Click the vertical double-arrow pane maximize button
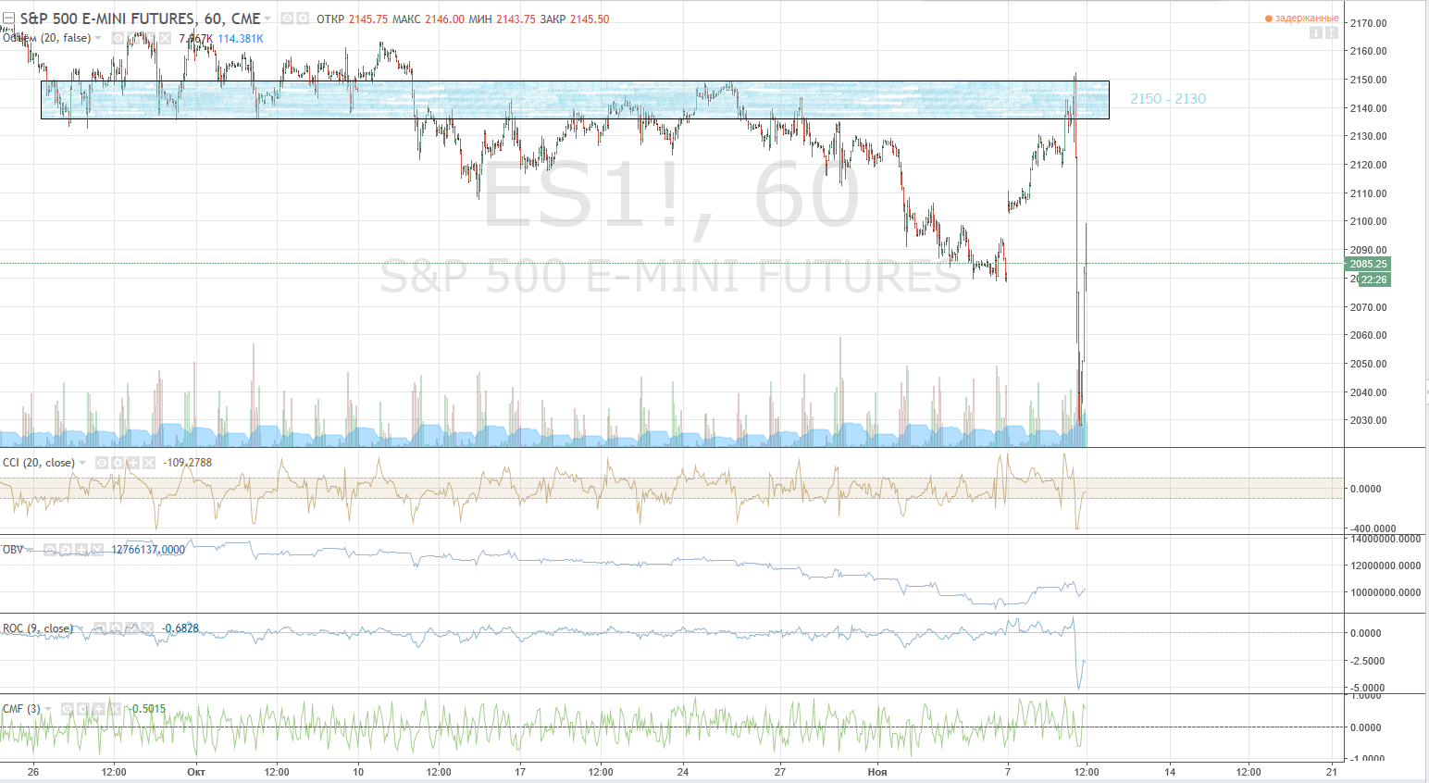The image size is (1429, 783). pyautogui.click(x=1331, y=33)
